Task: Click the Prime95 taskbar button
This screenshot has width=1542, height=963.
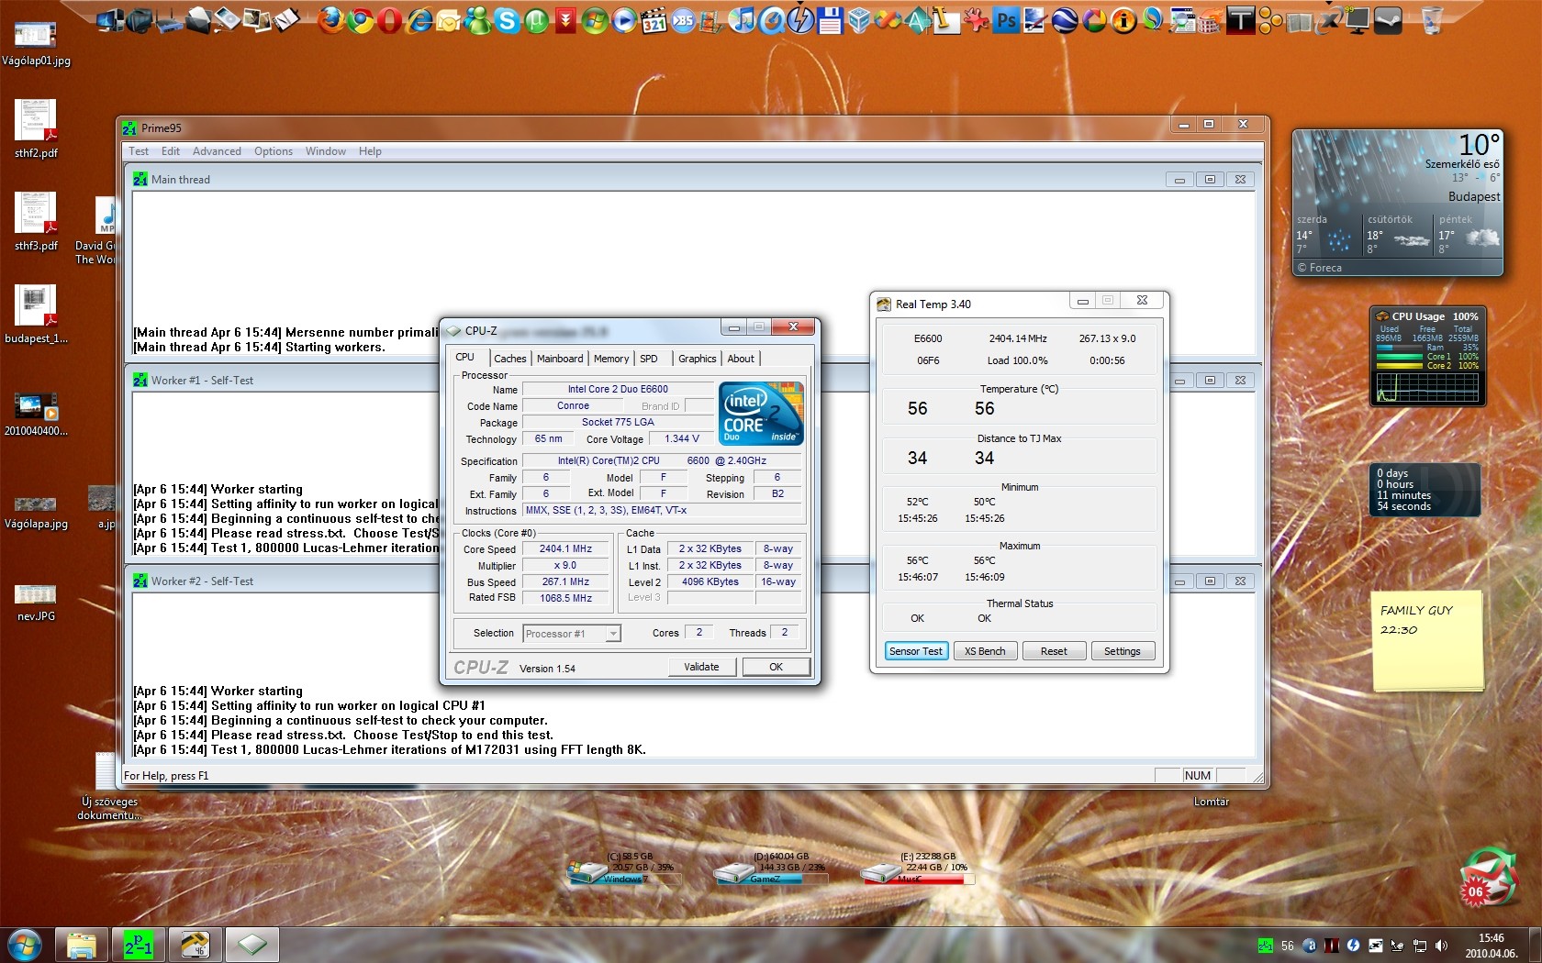Action: [139, 945]
